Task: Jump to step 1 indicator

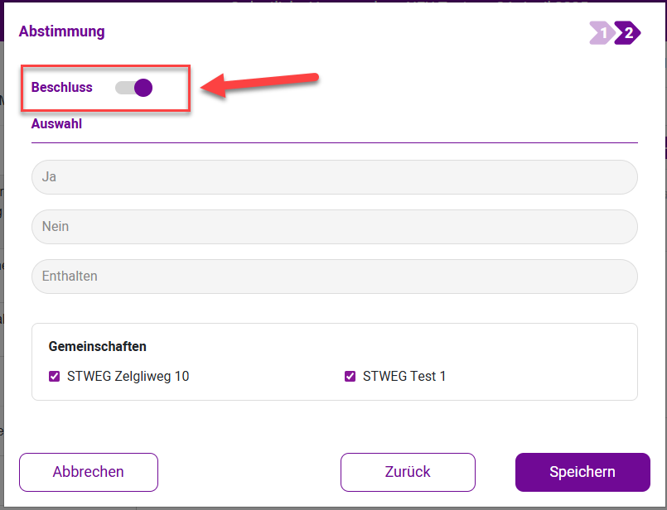Action: [x=602, y=33]
